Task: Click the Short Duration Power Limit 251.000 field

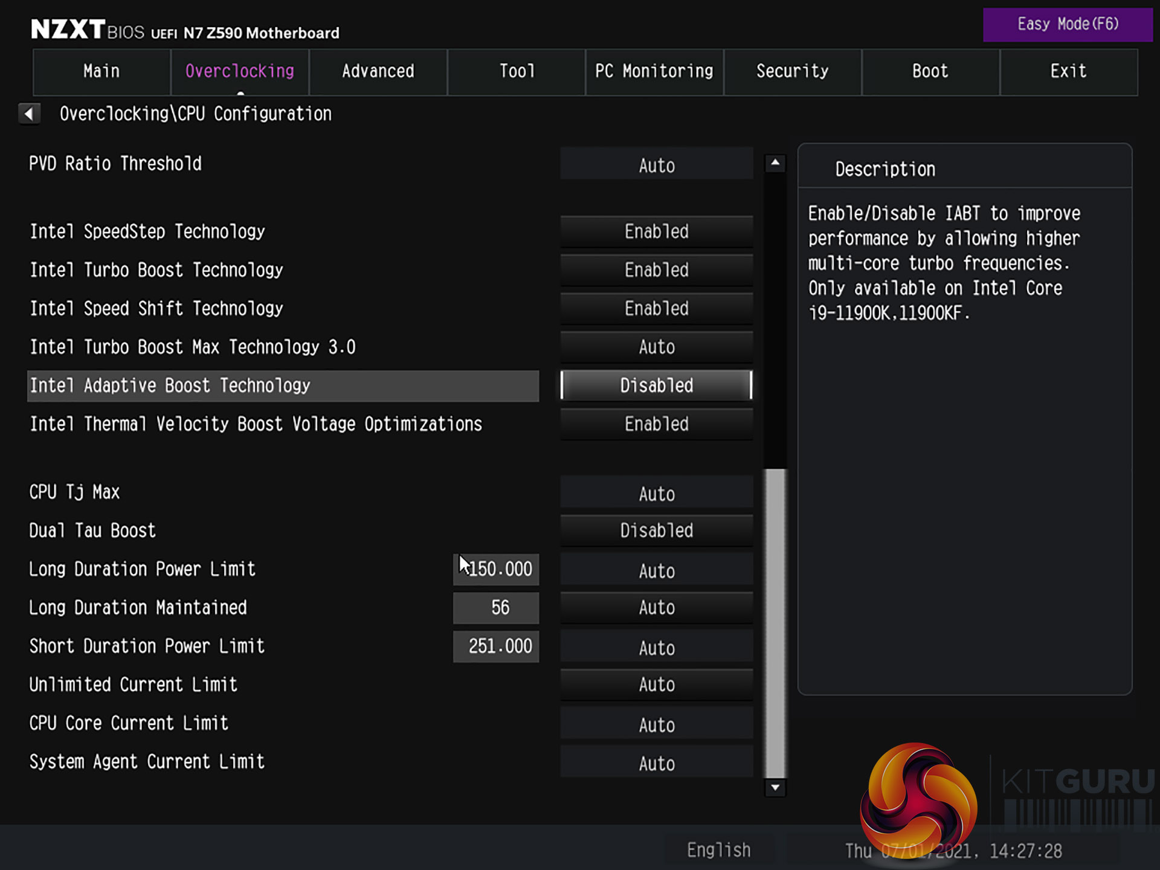Action: [x=497, y=646]
